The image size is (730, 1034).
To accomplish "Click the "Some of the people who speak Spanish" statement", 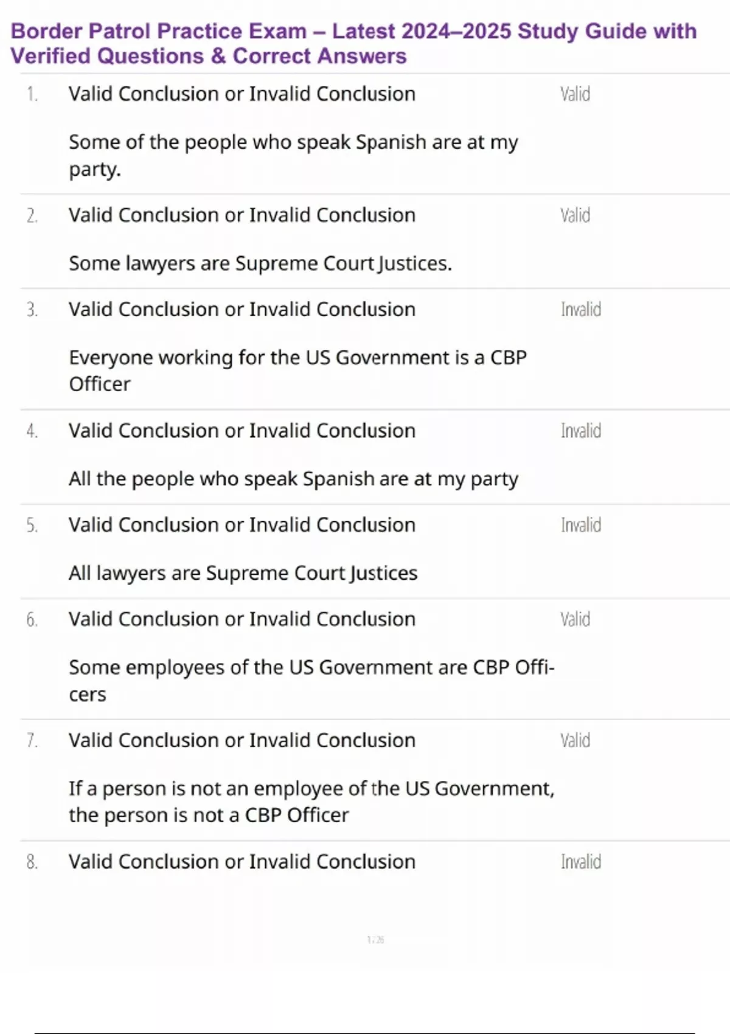I will tap(293, 155).
